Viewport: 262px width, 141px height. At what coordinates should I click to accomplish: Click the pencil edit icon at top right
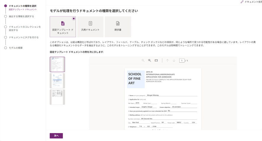pos(242,2)
